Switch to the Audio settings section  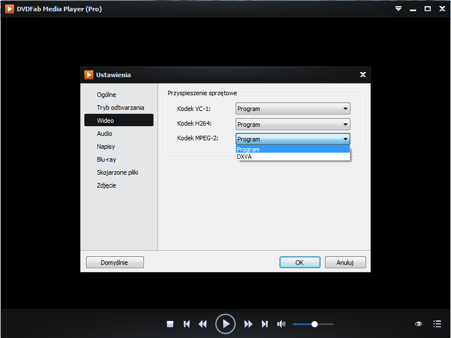click(105, 134)
